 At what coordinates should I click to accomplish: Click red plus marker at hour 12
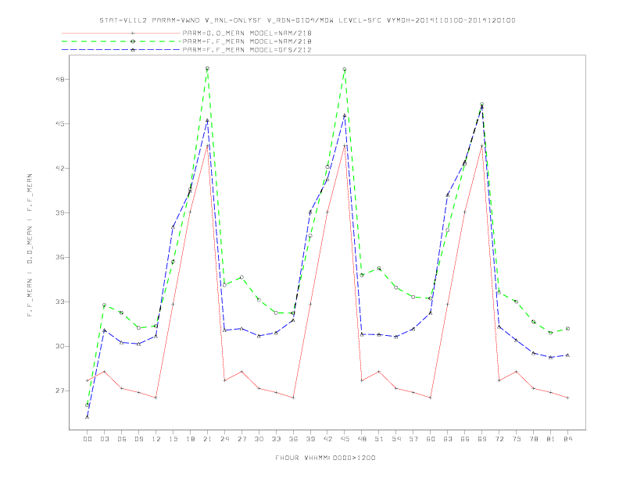(156, 398)
